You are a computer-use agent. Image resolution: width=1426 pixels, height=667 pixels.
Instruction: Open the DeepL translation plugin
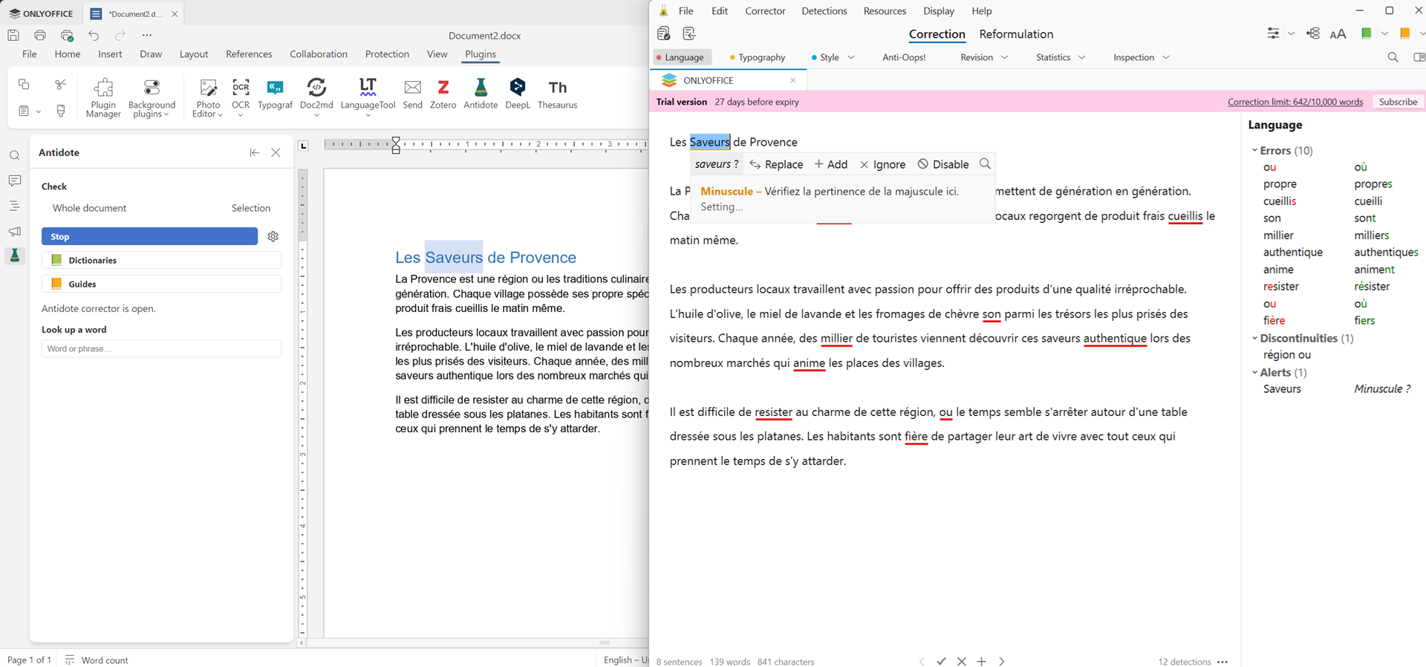(x=518, y=94)
